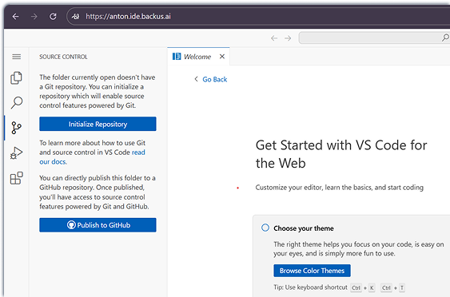Open the read our docs link
The image size is (450, 297).
click(138, 152)
